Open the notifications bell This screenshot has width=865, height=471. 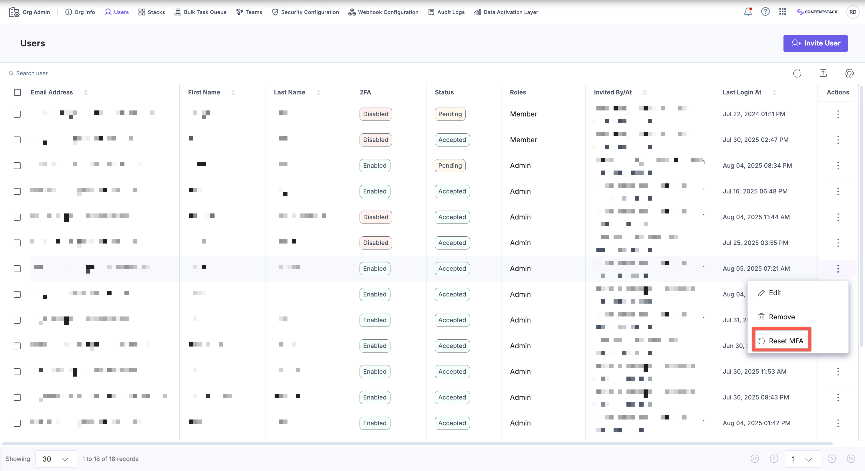click(748, 12)
